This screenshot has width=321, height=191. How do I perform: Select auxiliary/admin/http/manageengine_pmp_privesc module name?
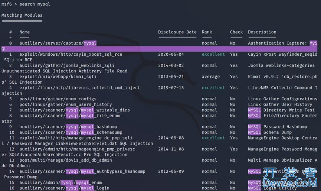(77, 149)
